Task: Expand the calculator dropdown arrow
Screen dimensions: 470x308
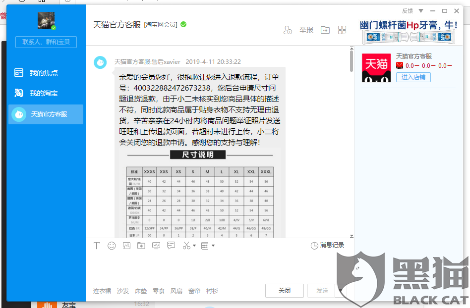Action: [x=213, y=246]
